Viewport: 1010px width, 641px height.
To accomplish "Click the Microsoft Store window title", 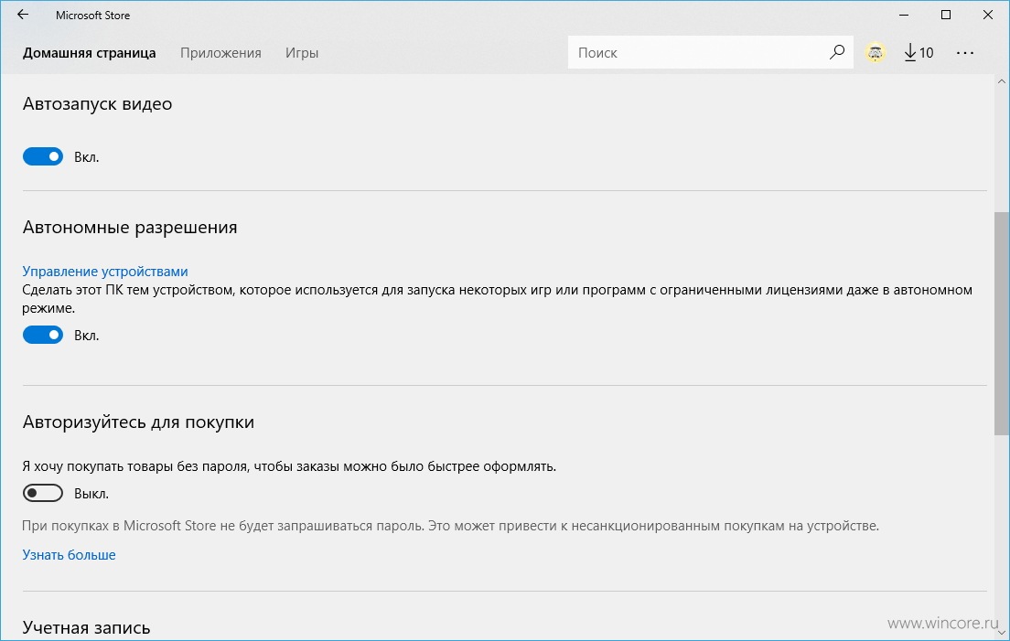I will 92,16.
